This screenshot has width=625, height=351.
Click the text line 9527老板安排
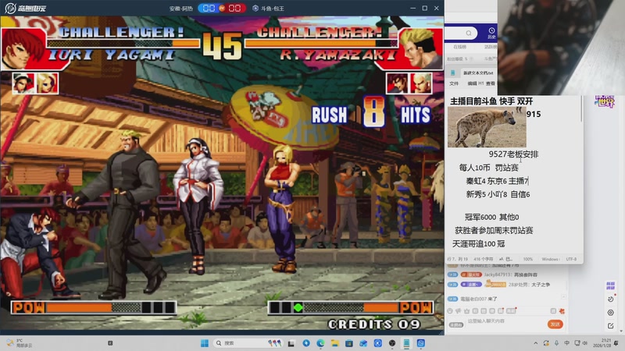tap(513, 154)
